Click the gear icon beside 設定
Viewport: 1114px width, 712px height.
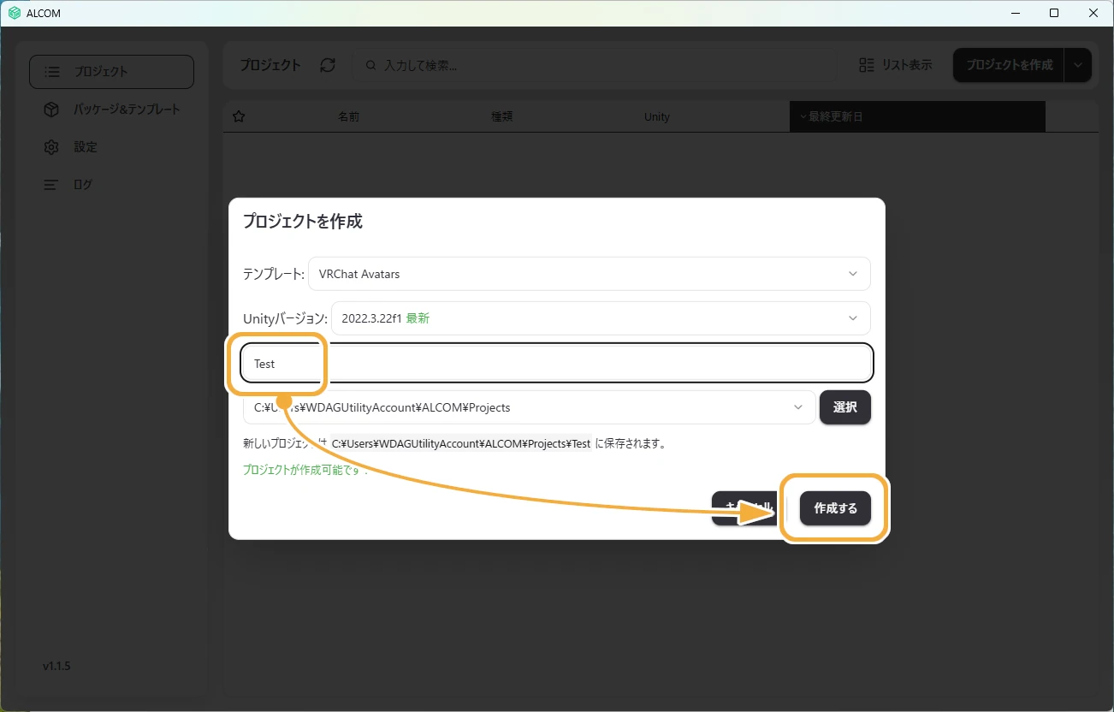(51, 147)
